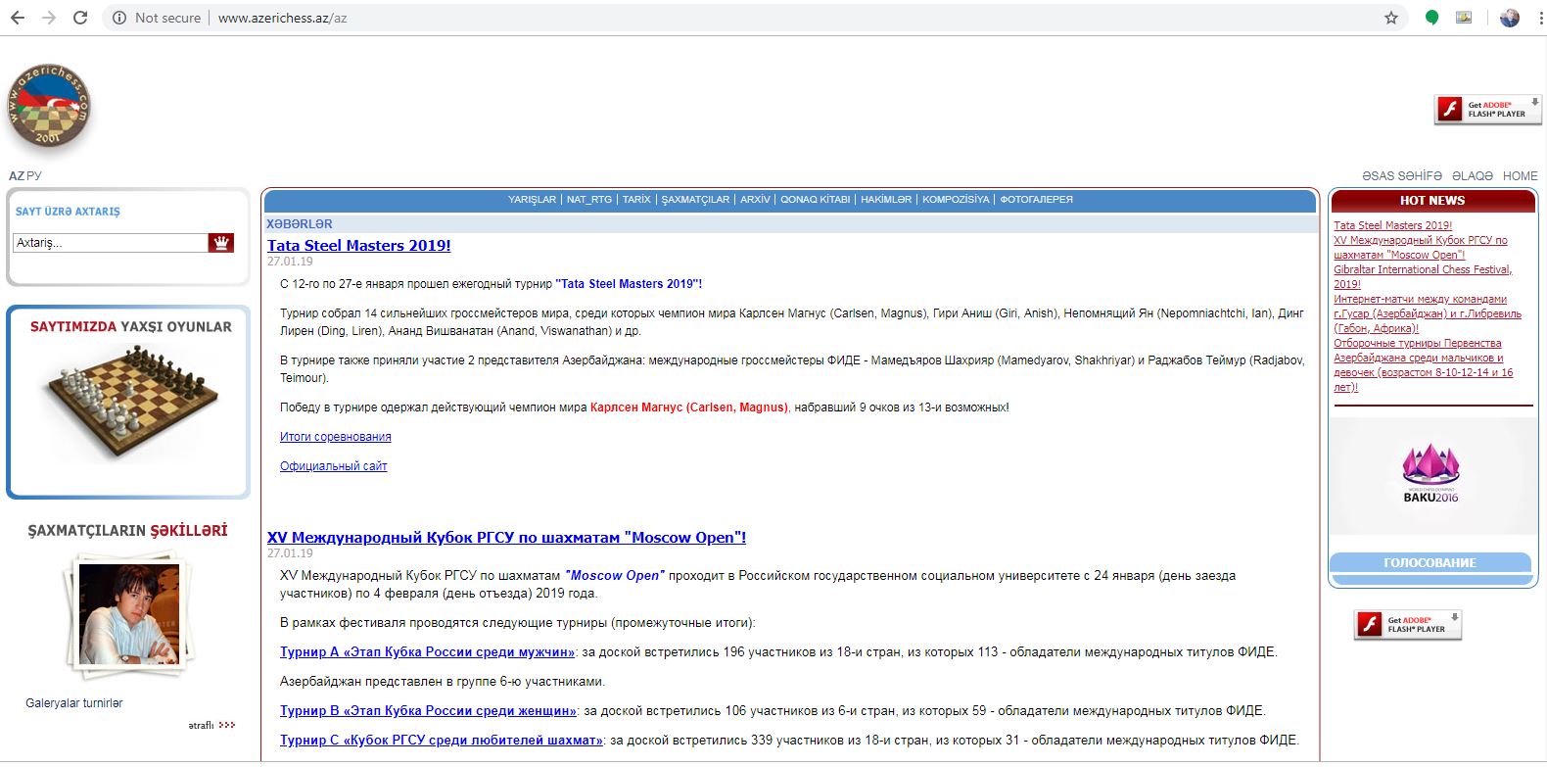The width and height of the screenshot is (1547, 767).
Task: Click the HOT NEWS panel header
Action: pyautogui.click(x=1432, y=201)
